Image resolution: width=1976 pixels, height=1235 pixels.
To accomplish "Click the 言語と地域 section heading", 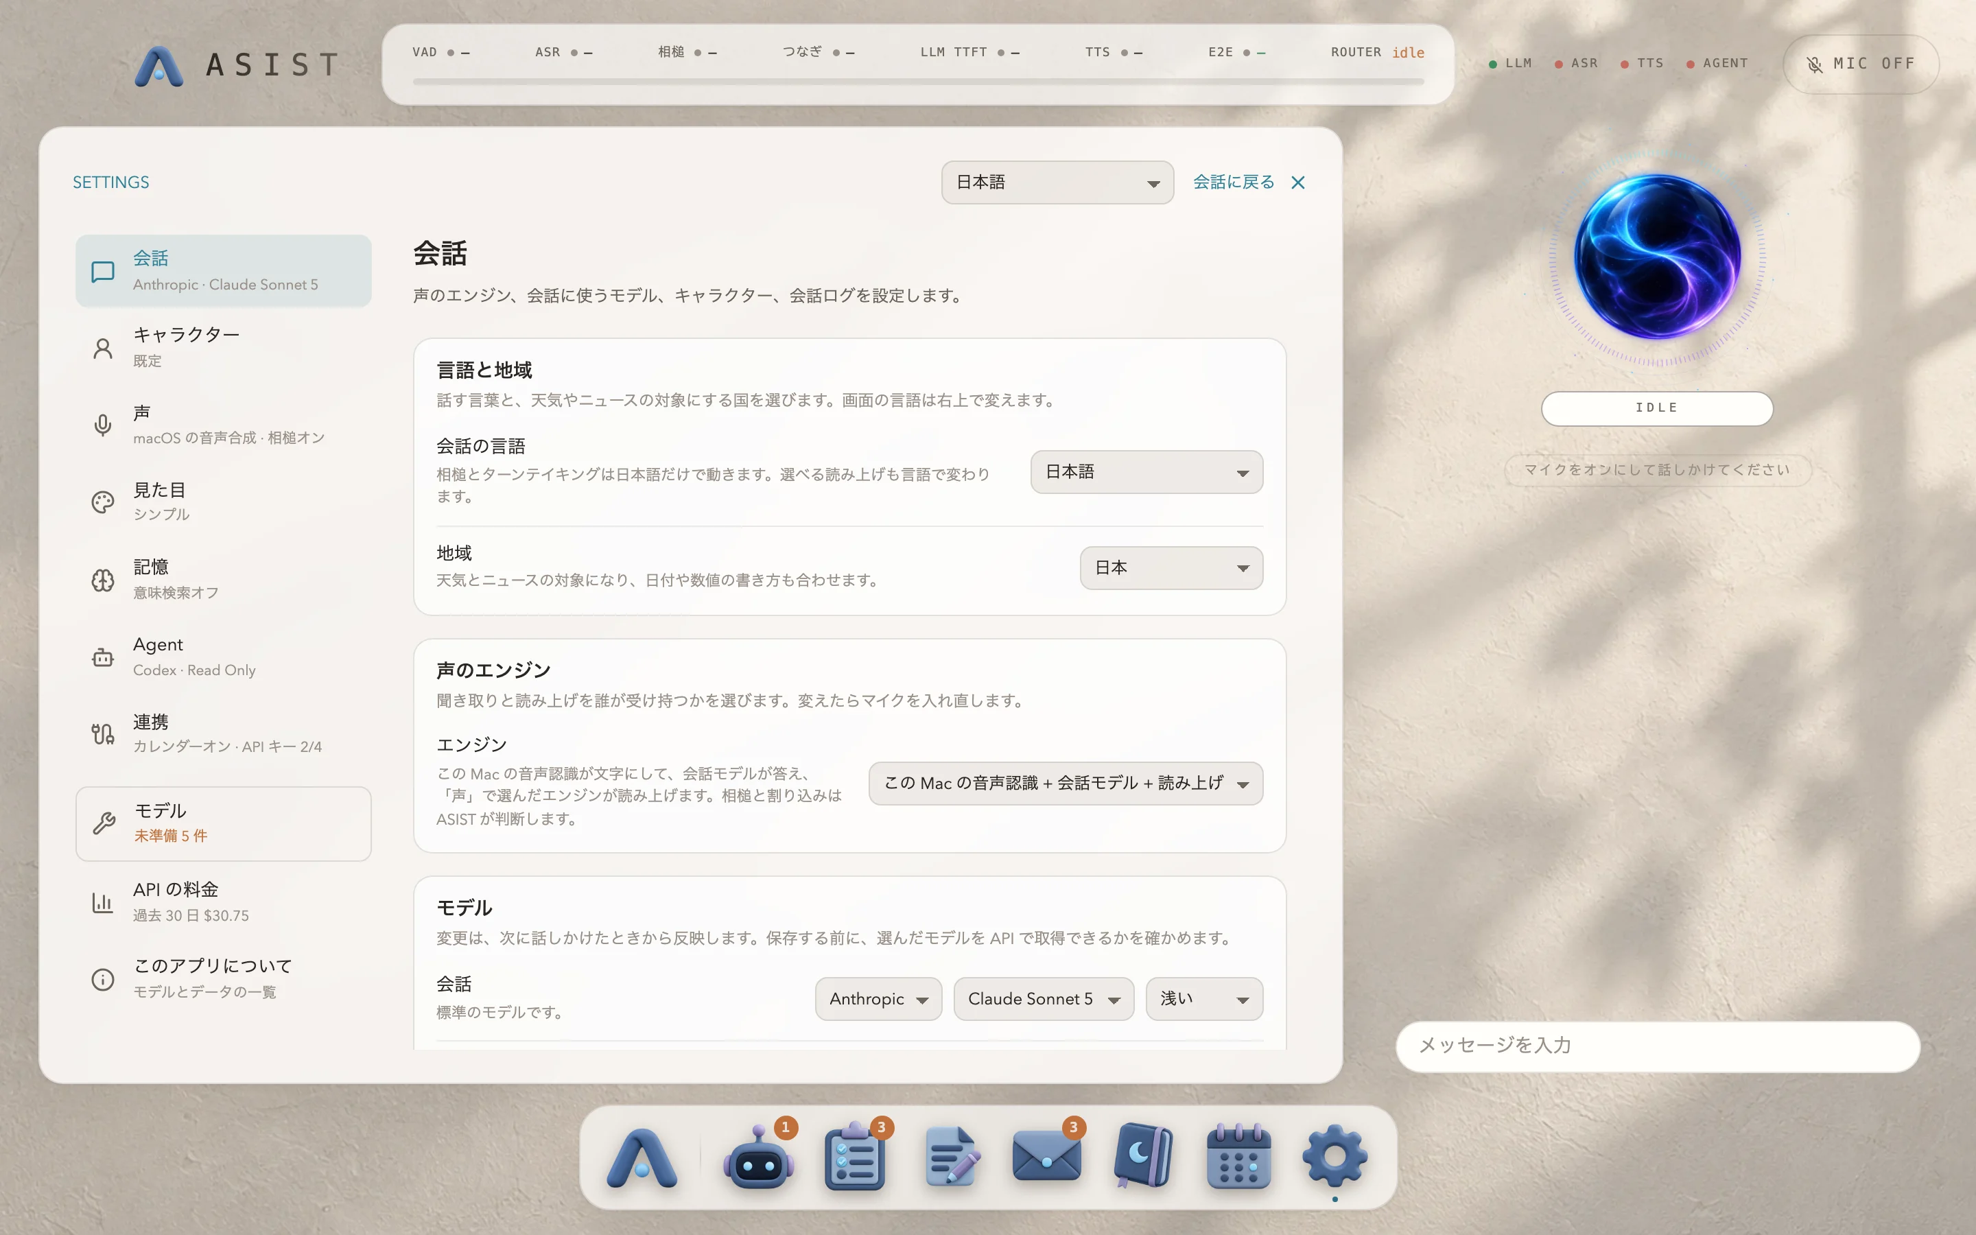I will click(x=484, y=370).
